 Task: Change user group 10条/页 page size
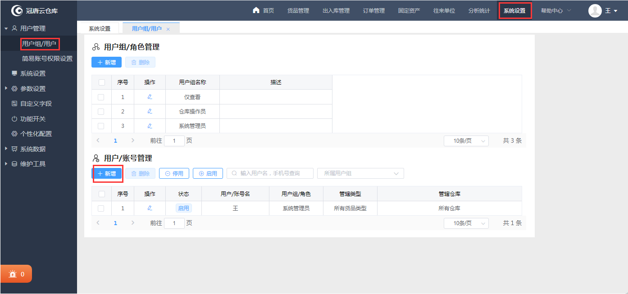point(466,141)
